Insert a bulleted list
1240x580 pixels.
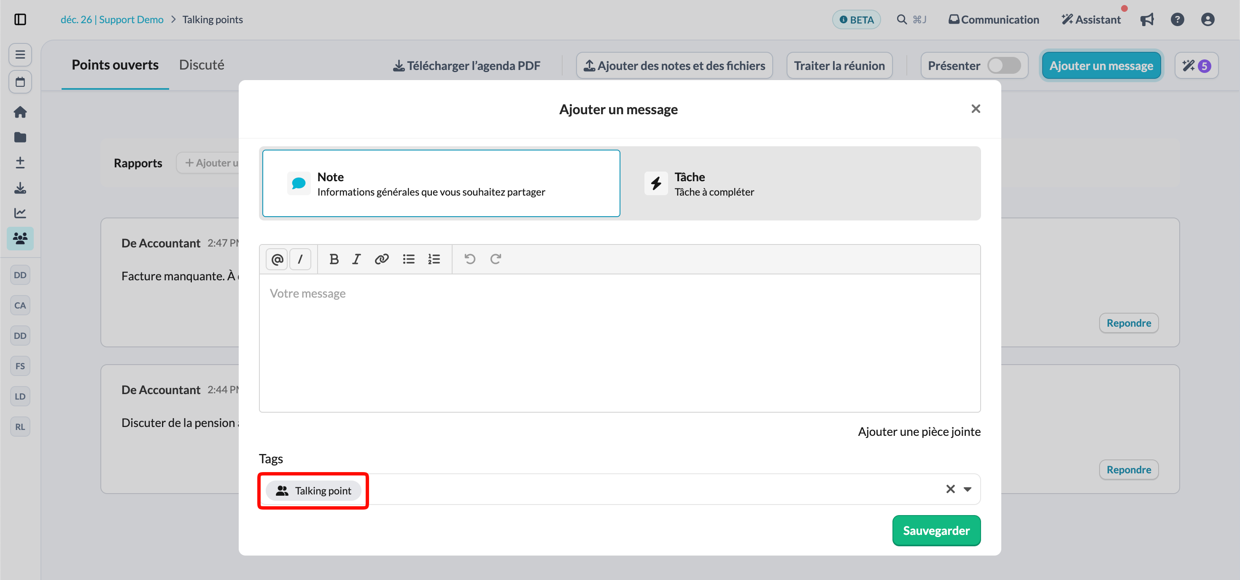(x=409, y=259)
